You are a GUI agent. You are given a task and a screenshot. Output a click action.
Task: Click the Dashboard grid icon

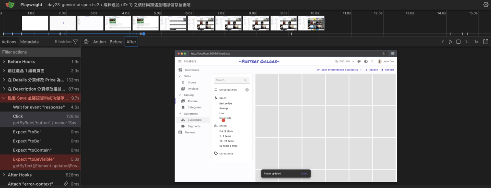tap(180, 70)
